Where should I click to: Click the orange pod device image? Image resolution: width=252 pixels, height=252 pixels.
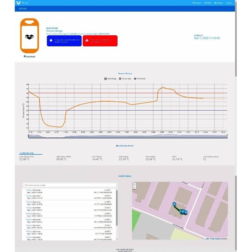30,36
